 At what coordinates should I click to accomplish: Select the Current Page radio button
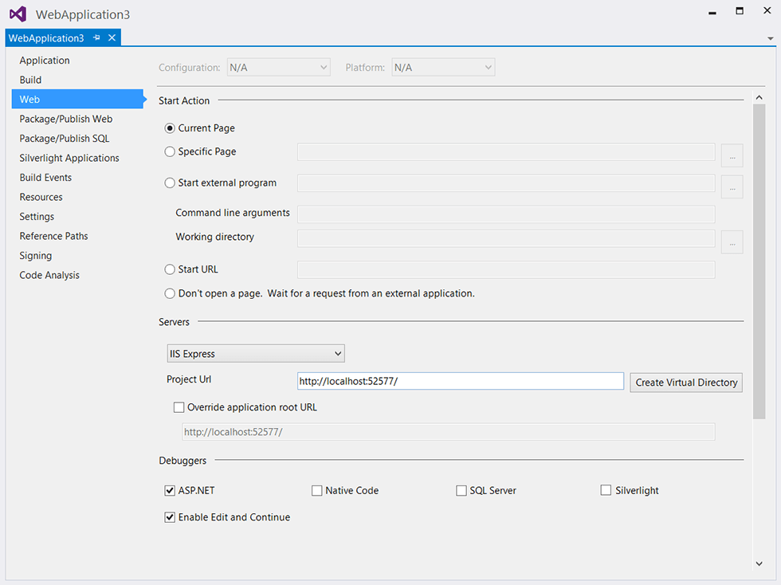point(170,128)
